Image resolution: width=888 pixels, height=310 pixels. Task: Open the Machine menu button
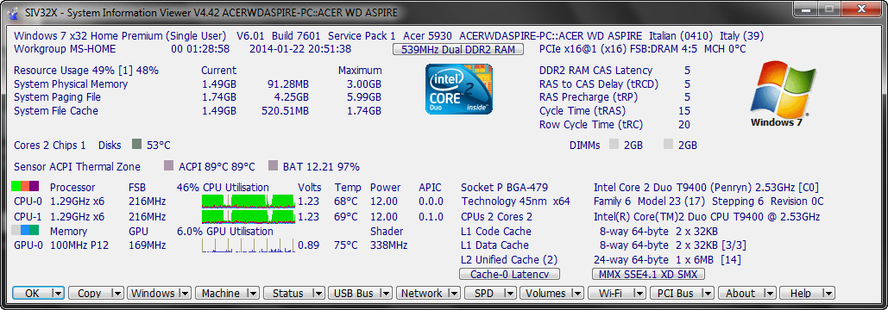[221, 293]
